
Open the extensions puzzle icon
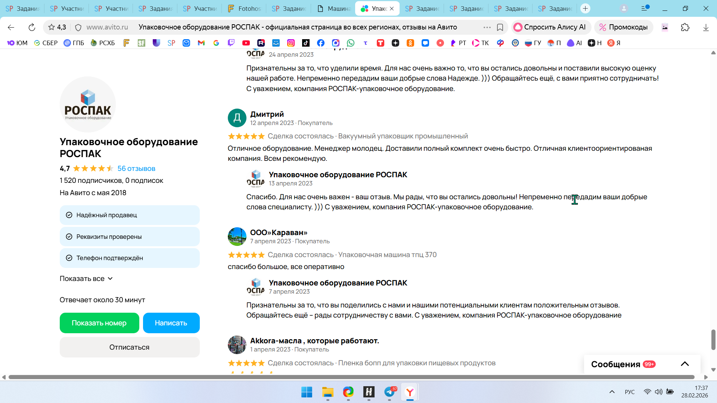pos(685,27)
